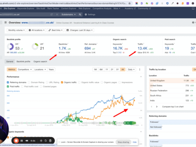
Task: Stop the Loom recording with red button
Action: [16, 141]
